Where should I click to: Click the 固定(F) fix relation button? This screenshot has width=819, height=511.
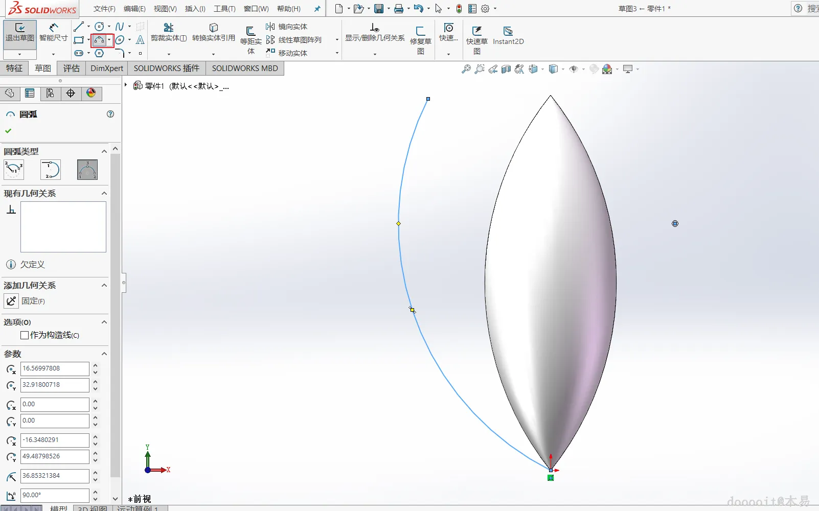click(11, 301)
